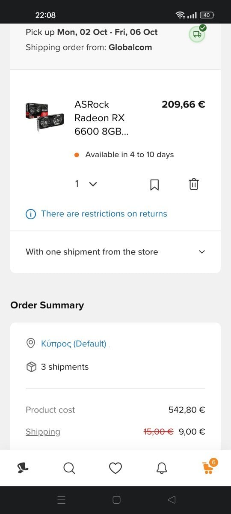Screen dimensions: 231x514
Task: Tap the green delivery truck badge
Action: [197, 33]
